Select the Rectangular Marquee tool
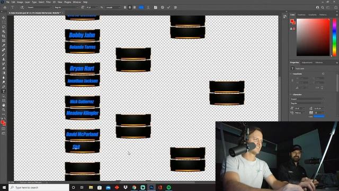 pos(4,22)
